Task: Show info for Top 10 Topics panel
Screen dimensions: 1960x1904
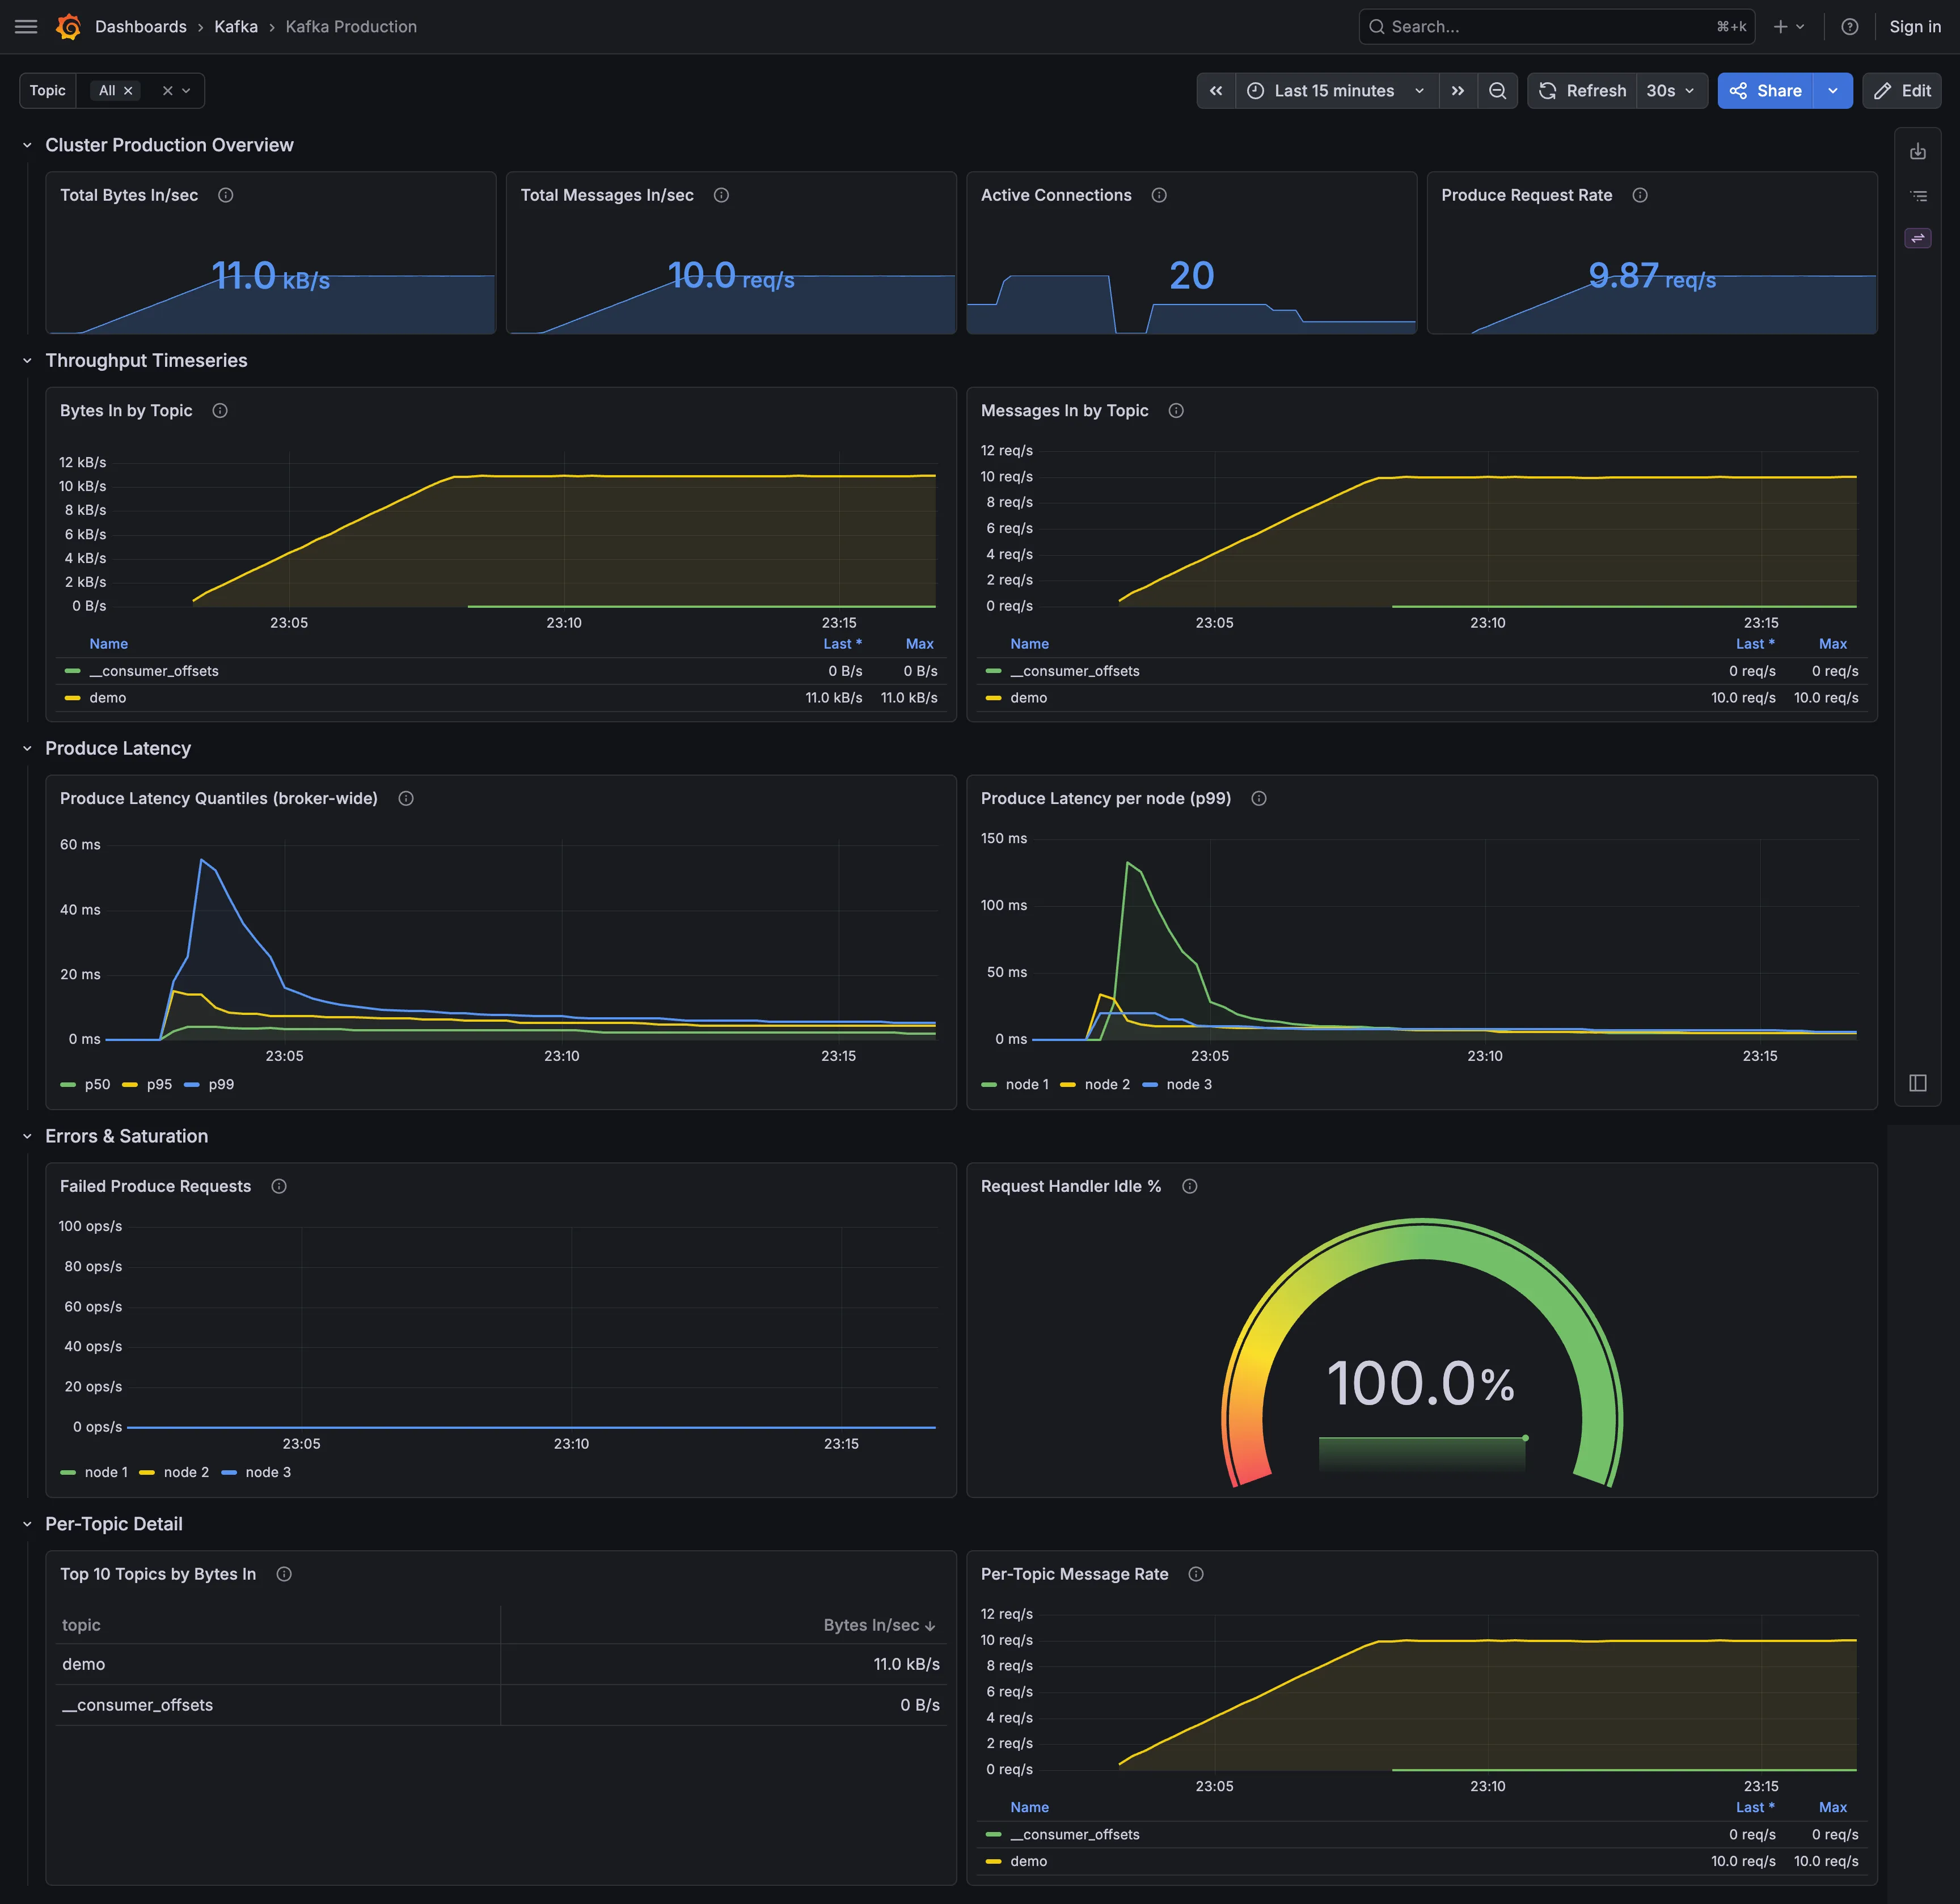Action: tap(284, 1574)
